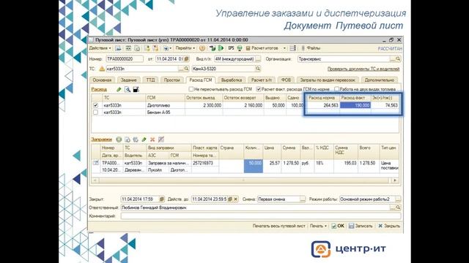The image size is (469, 263).
Task: Switch to the Простои tab
Action: click(172, 80)
